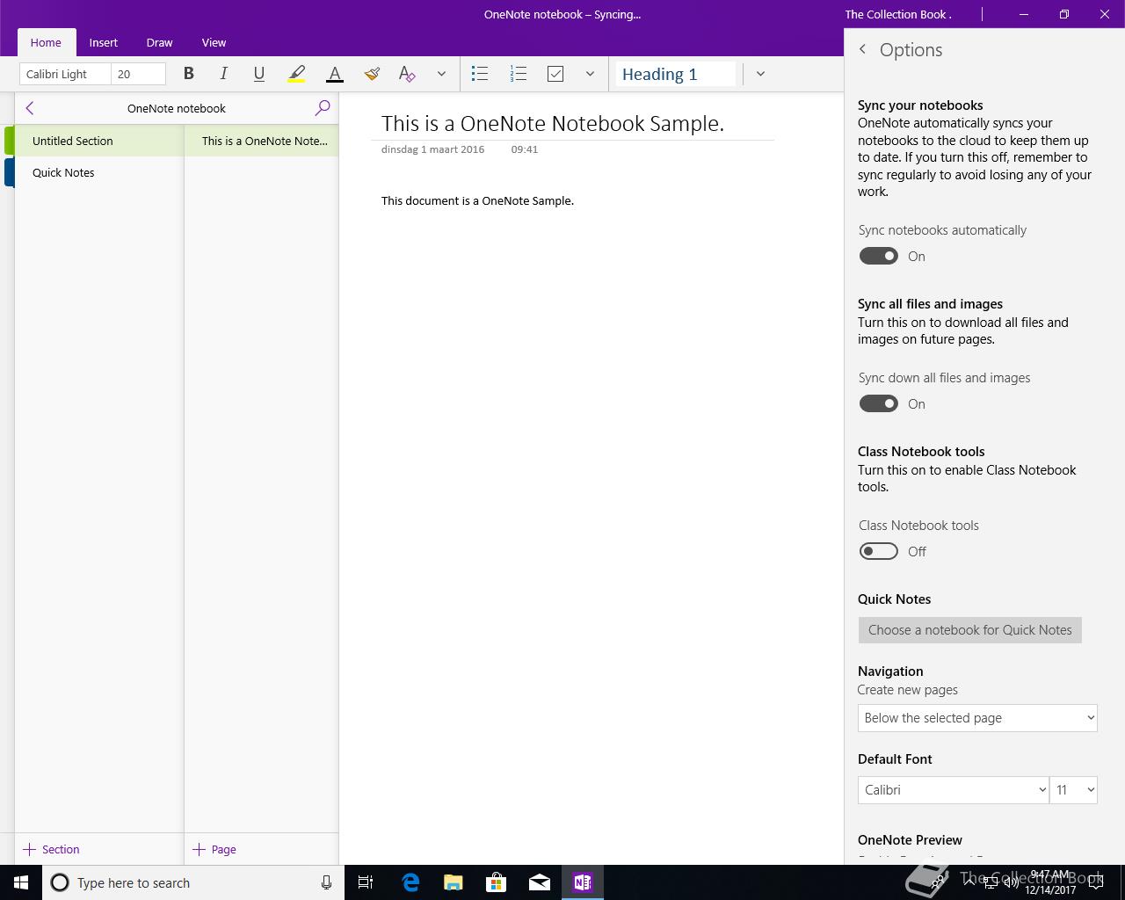
Task: Search the OneNote notebook
Action: (x=323, y=108)
